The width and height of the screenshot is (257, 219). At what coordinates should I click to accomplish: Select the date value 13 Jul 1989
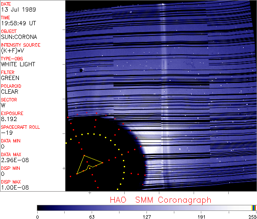(x=18, y=9)
